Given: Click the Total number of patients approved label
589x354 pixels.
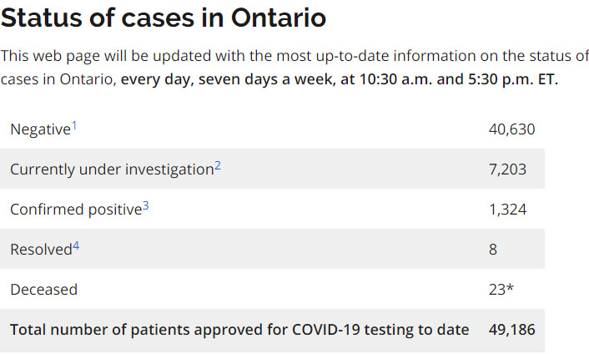Looking at the screenshot, I should coord(239,330).
